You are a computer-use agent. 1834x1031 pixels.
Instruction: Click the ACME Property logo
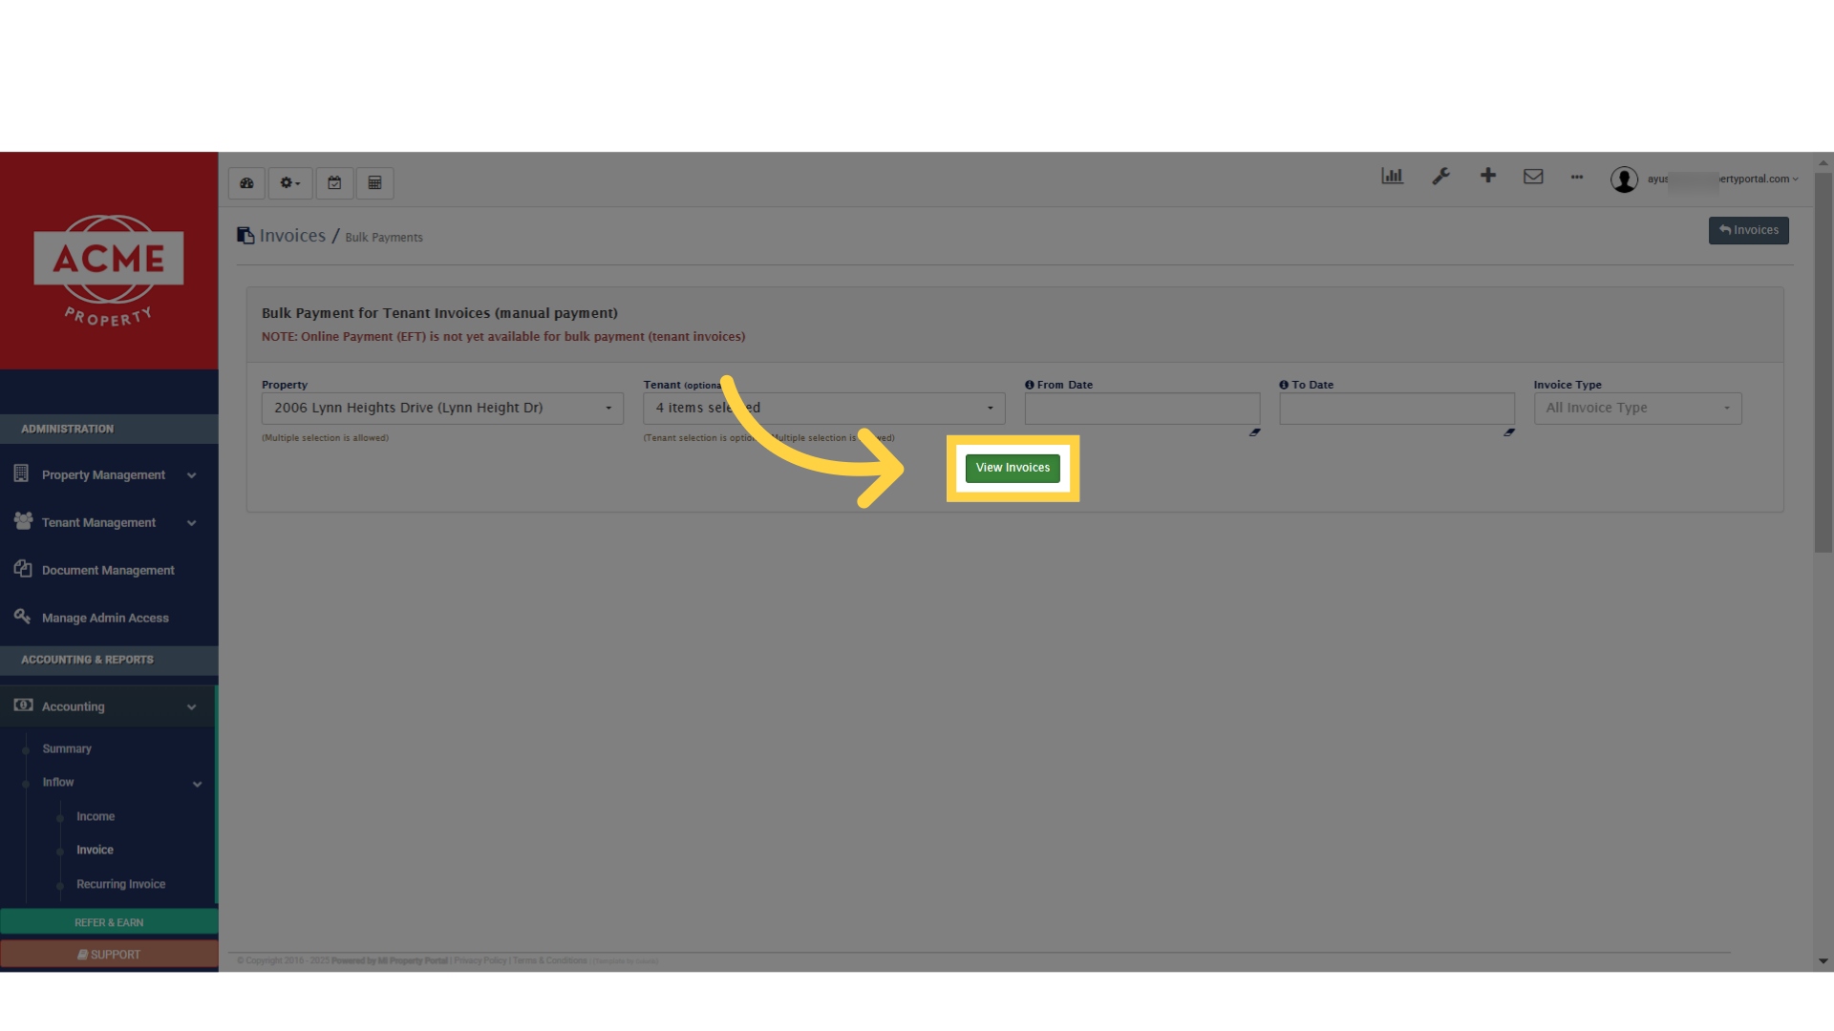click(x=109, y=271)
